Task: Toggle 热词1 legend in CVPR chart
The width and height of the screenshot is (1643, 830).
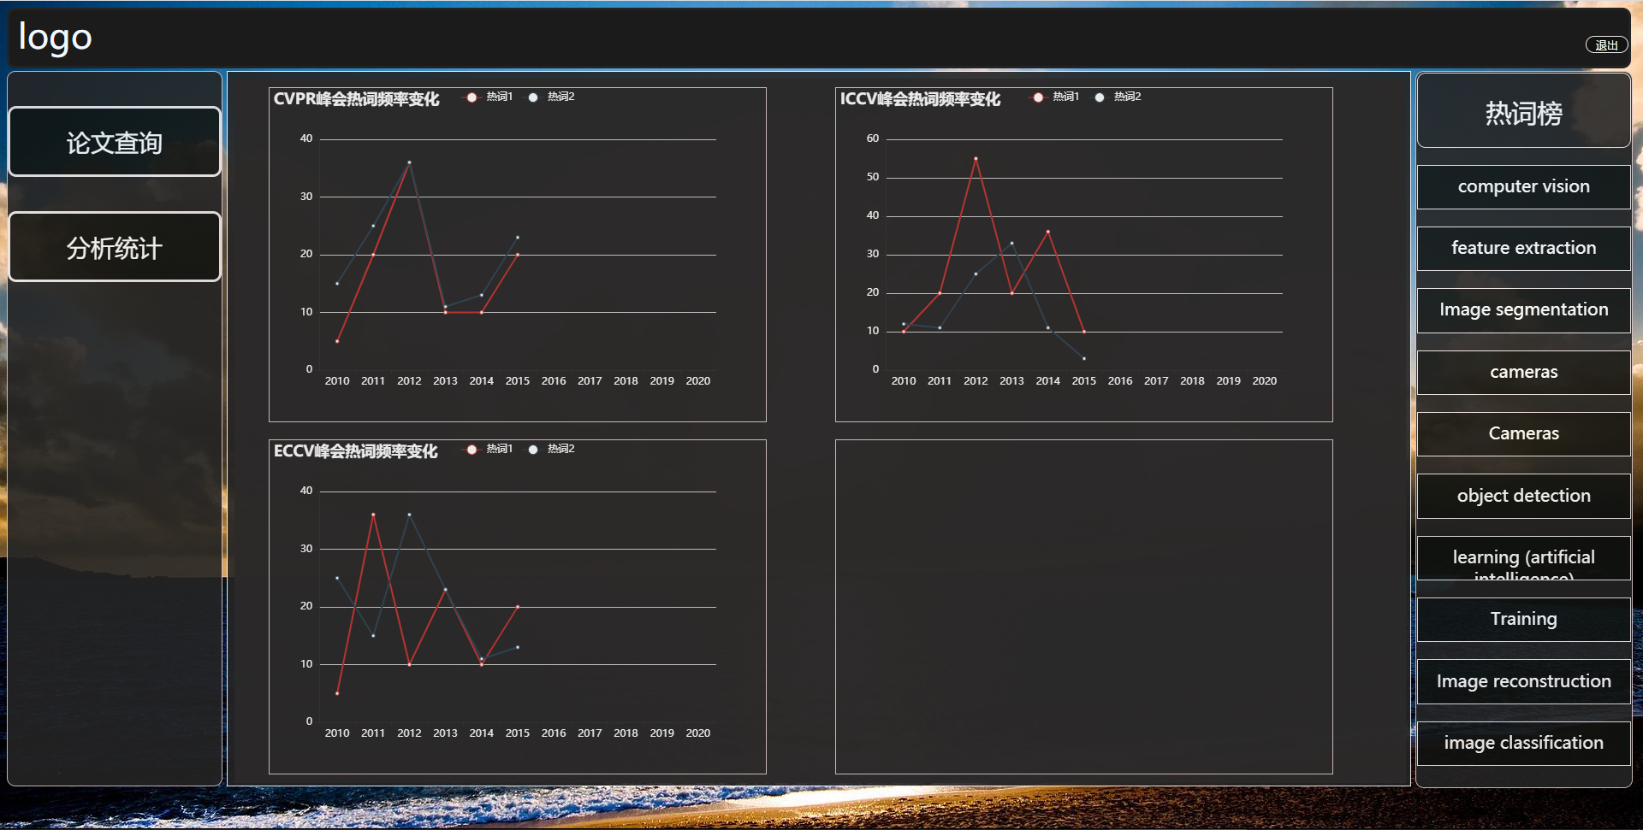Action: point(489,97)
